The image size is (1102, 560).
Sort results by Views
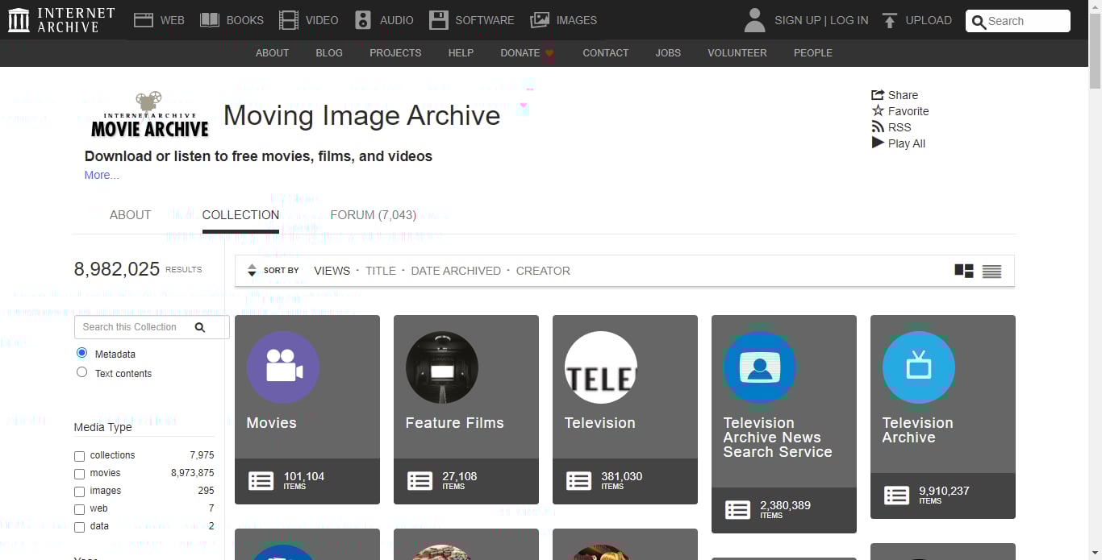tap(332, 271)
